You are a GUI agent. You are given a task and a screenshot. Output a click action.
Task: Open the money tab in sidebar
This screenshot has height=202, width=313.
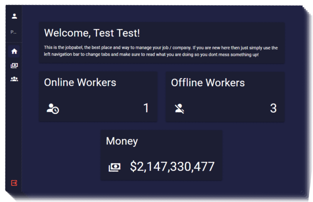coord(14,65)
